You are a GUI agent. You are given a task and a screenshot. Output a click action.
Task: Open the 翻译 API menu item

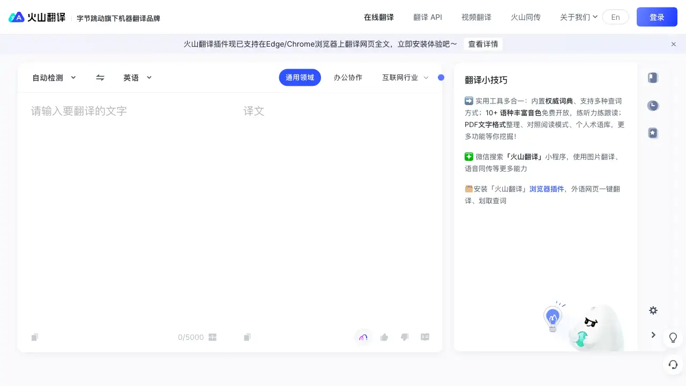pos(428,17)
